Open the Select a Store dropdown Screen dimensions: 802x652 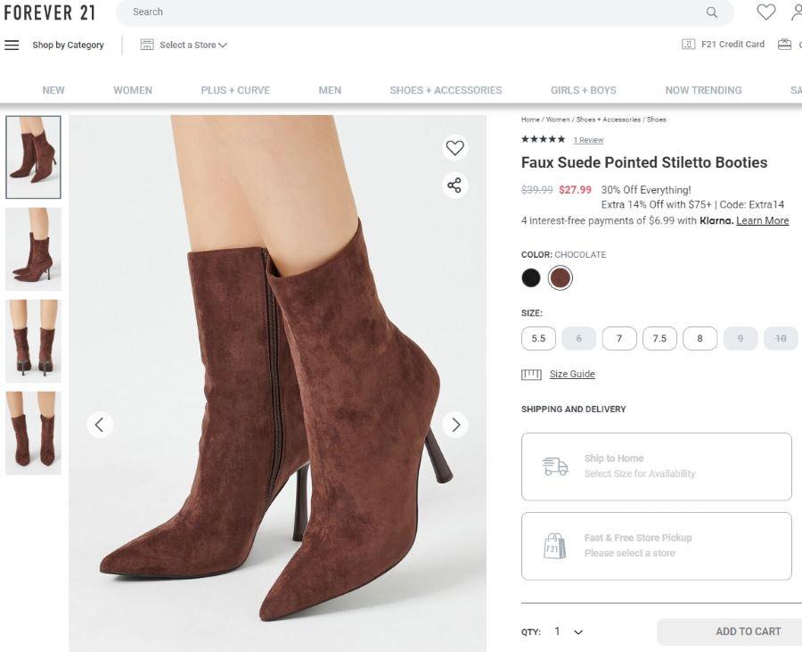point(184,44)
